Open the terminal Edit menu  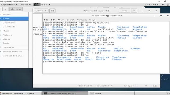53,20
